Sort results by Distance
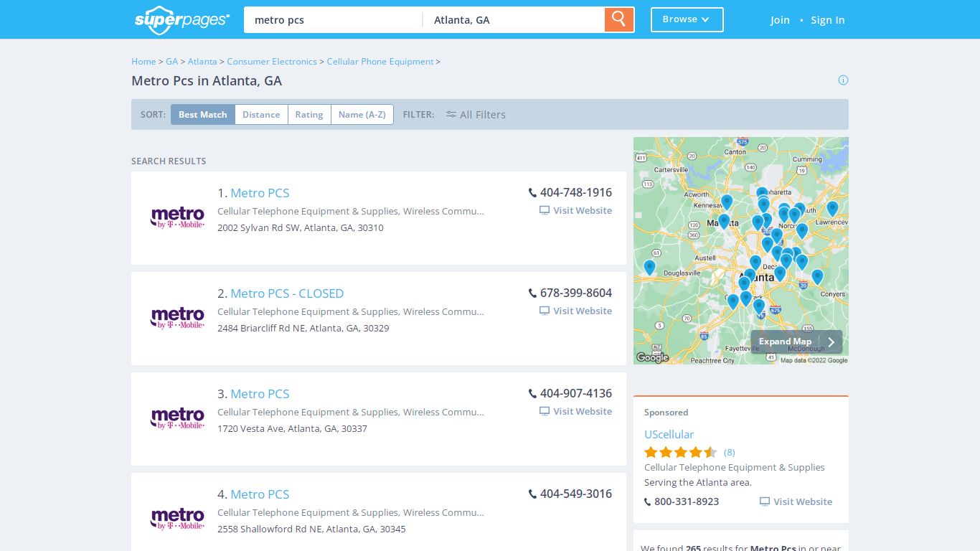This screenshot has height=551, width=980. point(261,115)
